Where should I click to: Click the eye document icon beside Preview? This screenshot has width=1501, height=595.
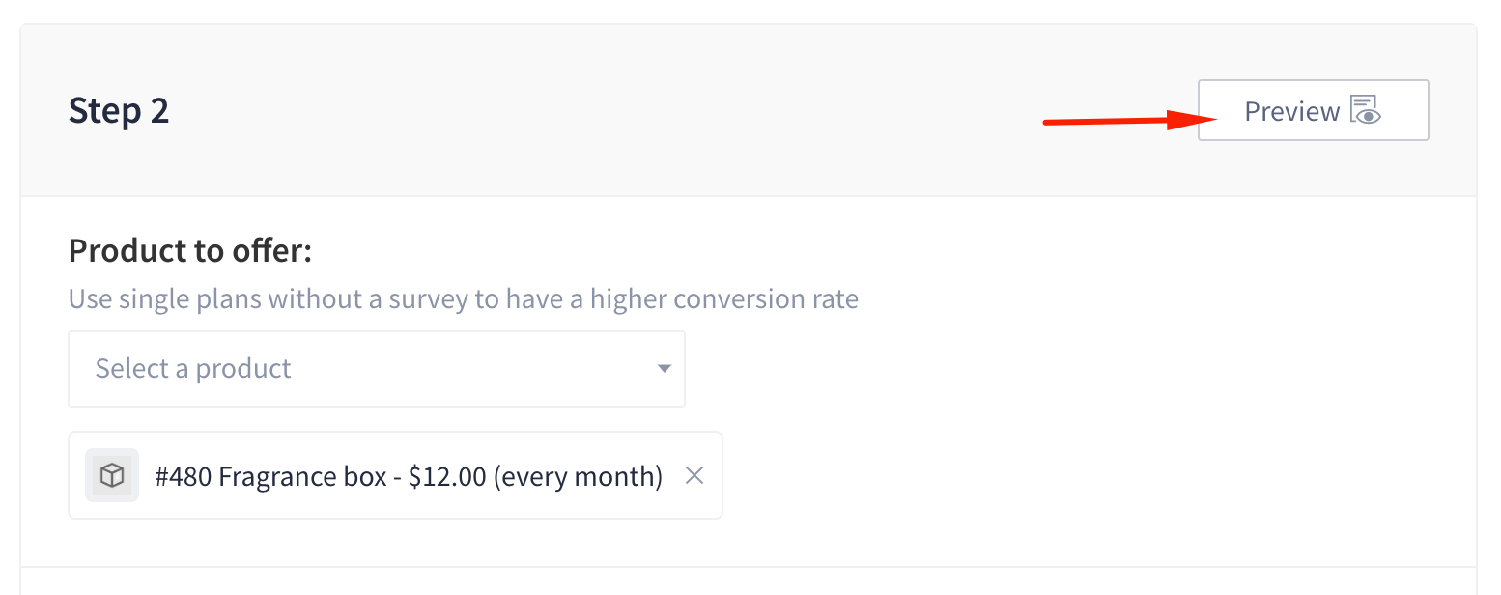pos(1366,110)
